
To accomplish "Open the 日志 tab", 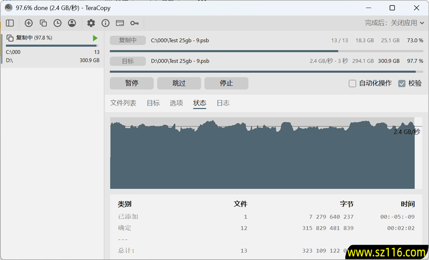I will pos(223,103).
